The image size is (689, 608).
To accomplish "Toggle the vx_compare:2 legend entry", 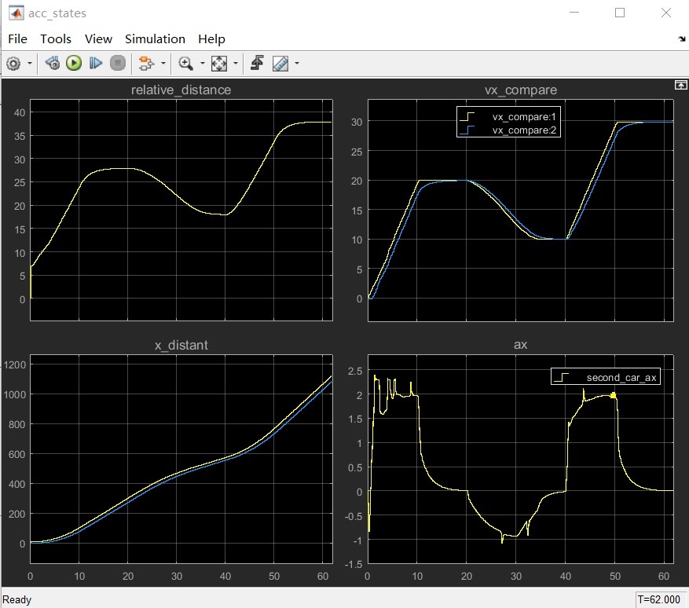I will 508,130.
